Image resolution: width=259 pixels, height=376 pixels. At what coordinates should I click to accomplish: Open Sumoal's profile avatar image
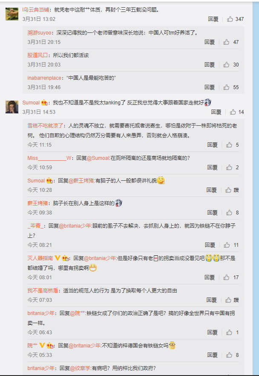click(12, 107)
